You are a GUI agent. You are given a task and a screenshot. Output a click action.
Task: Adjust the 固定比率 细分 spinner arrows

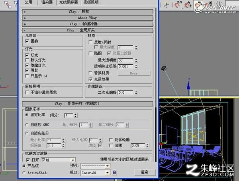pos(76,115)
